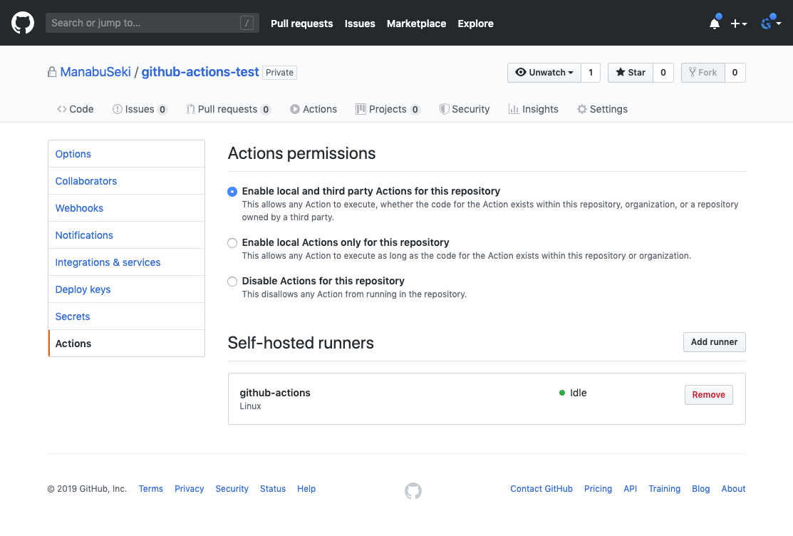Select Enable local and third party Actions
Image resolution: width=793 pixels, height=536 pixels.
coord(232,192)
